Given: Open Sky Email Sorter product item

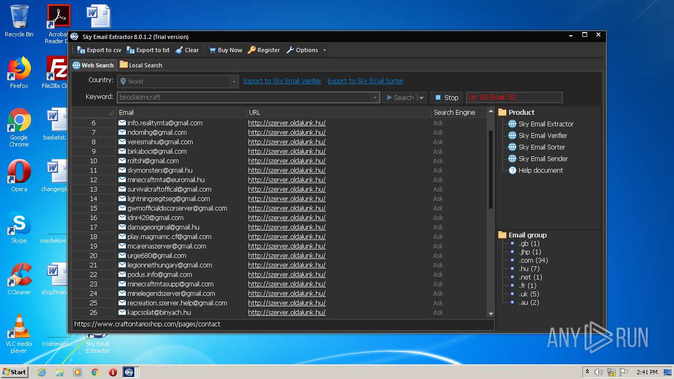Looking at the screenshot, I should pos(537,147).
